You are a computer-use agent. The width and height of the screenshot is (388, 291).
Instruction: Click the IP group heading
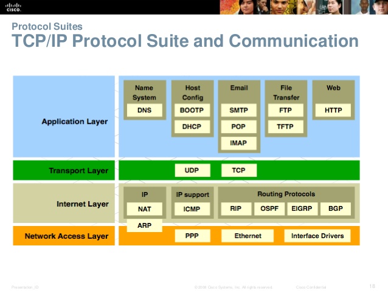(x=145, y=194)
